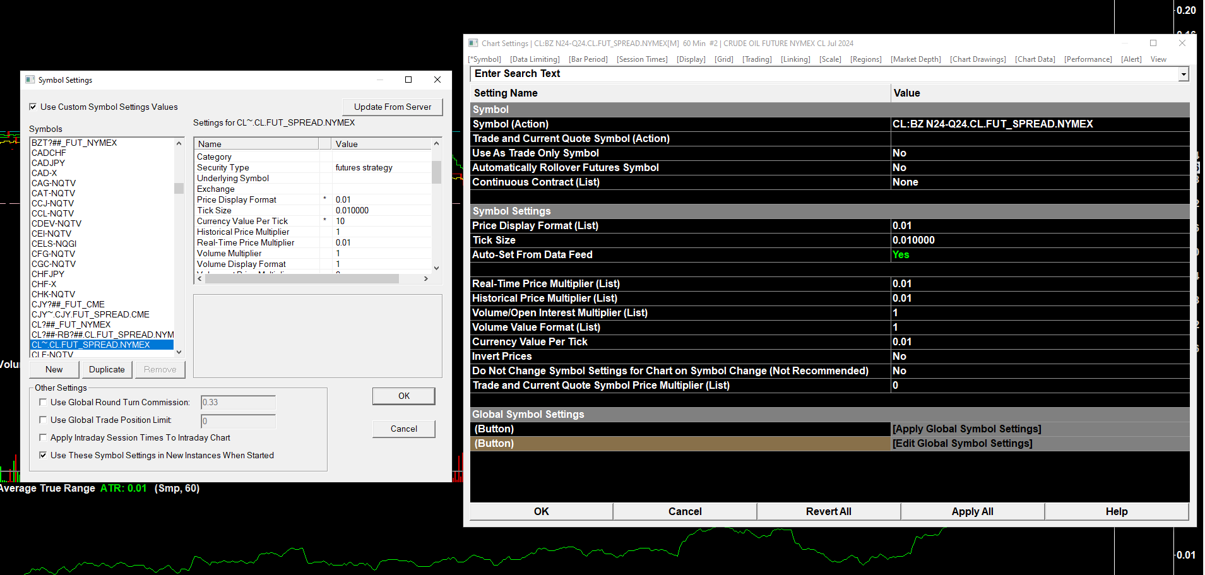Click the Enter Search Text field
The image size is (1205, 575).
pos(824,74)
